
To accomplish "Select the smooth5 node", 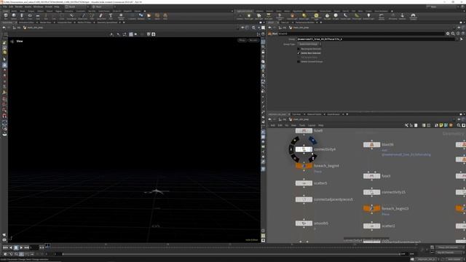I will [304, 223].
